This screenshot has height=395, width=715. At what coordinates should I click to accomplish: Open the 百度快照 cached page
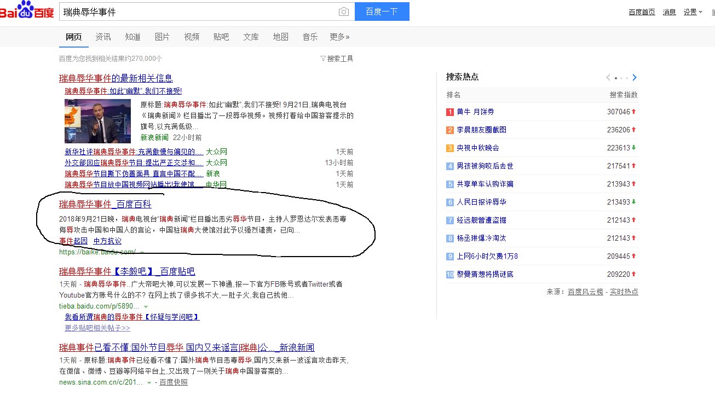174,382
